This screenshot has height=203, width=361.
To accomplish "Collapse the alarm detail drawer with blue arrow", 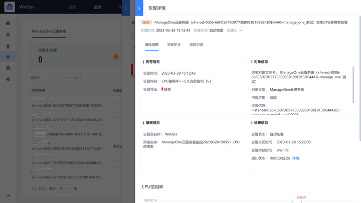I will click(139, 9).
